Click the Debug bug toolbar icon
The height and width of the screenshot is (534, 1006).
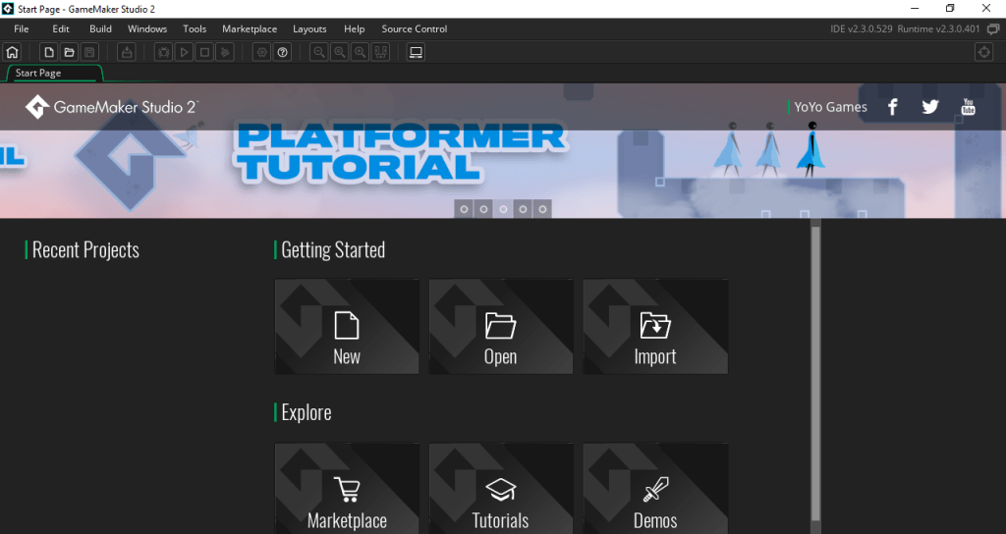[163, 52]
